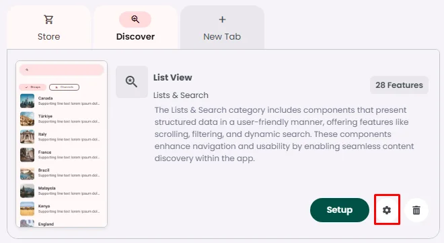Screen dimensions: 444x243
Task: Click the List View star-search icon tile
Action: tap(132, 82)
